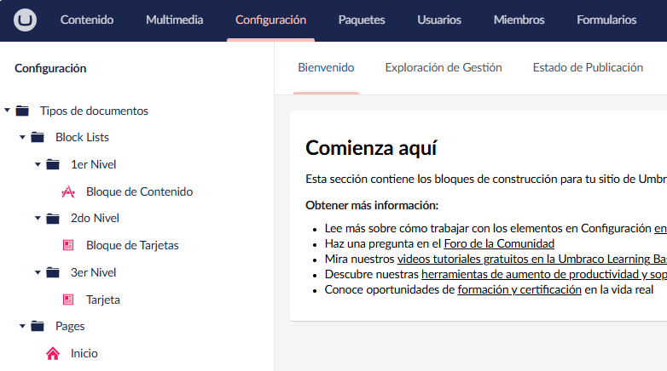
Task: Click the Comienza aquí heading
Action: [371, 148]
